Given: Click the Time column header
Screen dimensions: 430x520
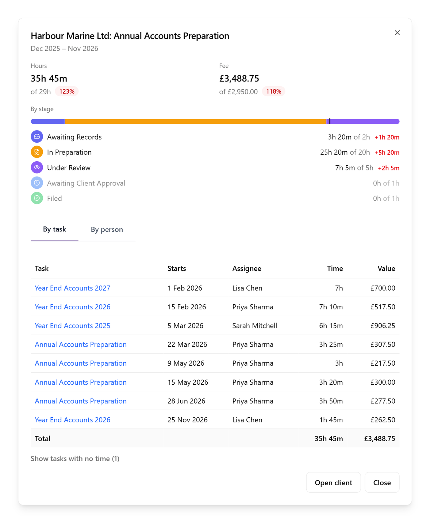Looking at the screenshot, I should [335, 268].
